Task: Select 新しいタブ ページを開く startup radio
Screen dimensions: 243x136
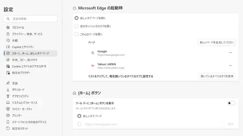Action: click(x=76, y=18)
